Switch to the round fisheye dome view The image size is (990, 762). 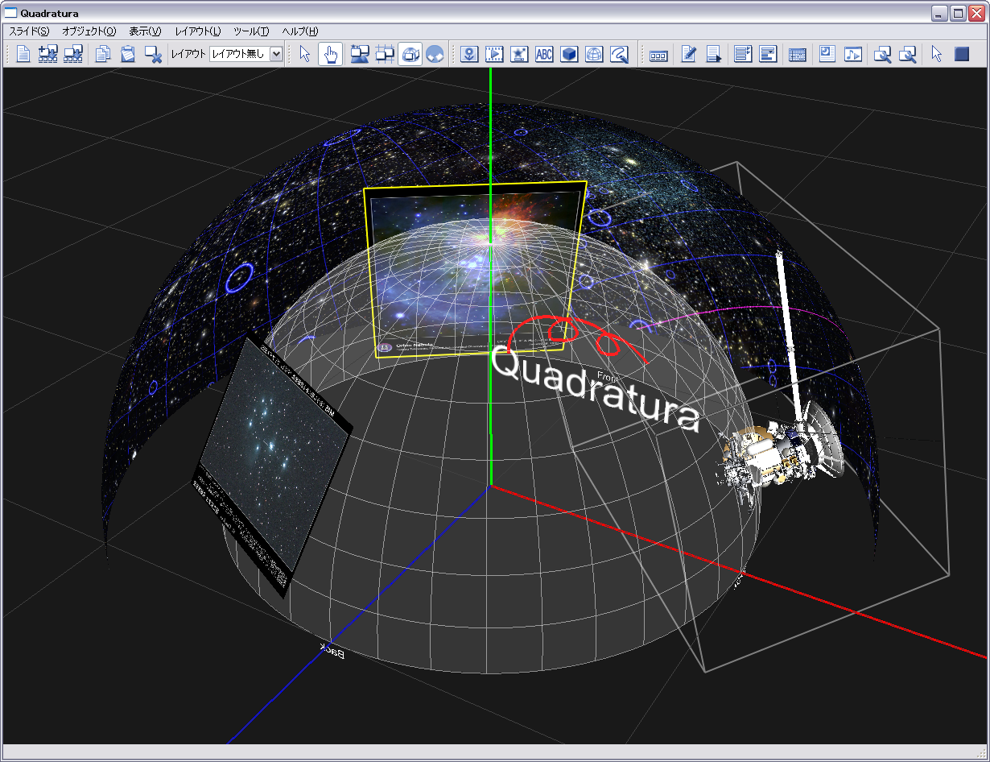click(435, 54)
